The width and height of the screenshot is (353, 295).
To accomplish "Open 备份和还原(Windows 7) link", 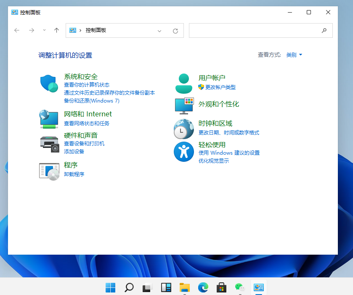I will (92, 100).
